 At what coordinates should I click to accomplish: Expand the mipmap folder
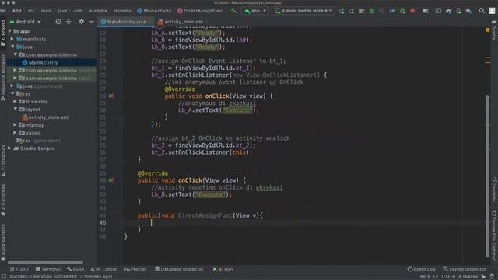(16, 124)
